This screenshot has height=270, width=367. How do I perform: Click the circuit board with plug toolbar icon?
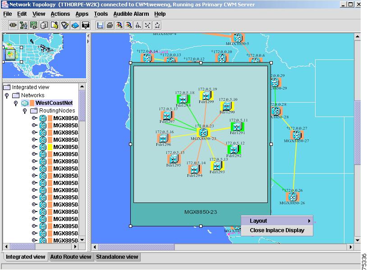pyautogui.click(x=34, y=25)
